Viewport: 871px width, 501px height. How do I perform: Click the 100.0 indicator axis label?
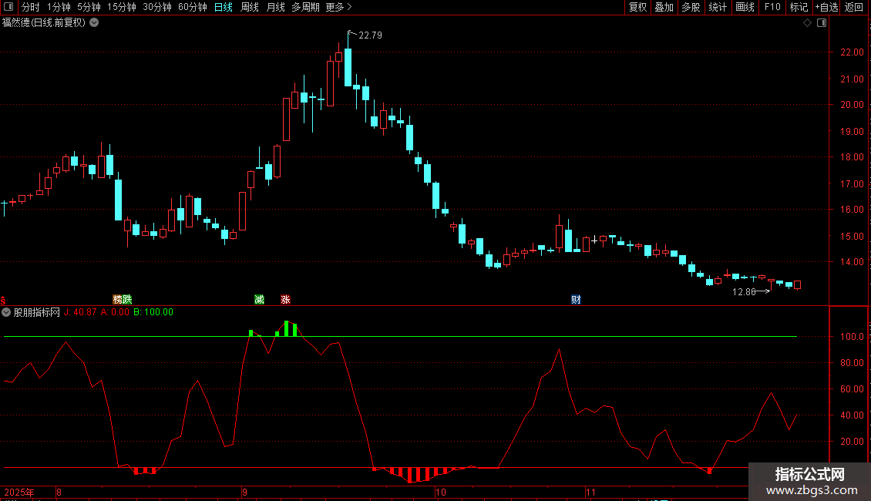852,337
